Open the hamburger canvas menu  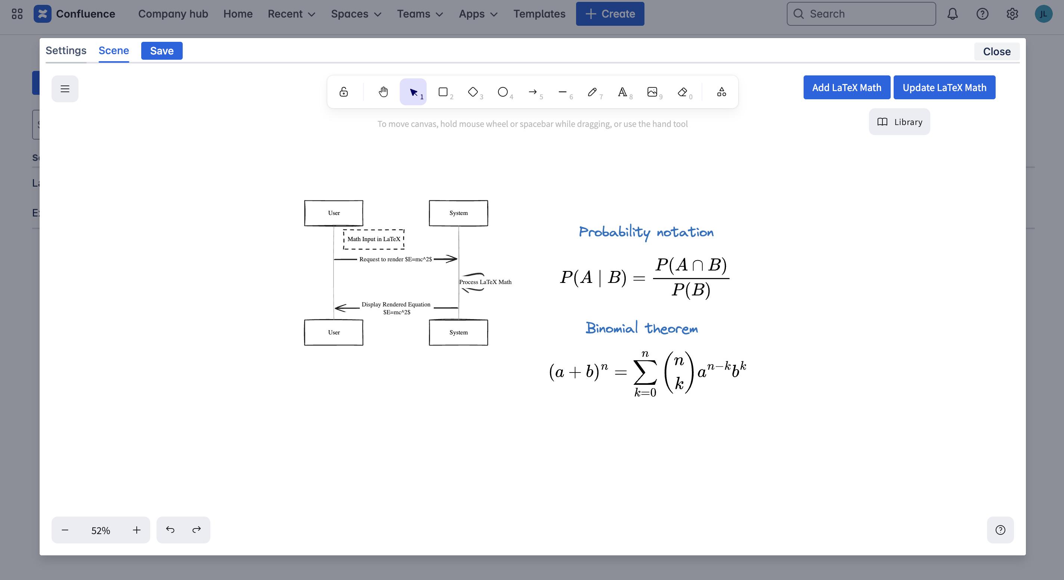point(64,88)
